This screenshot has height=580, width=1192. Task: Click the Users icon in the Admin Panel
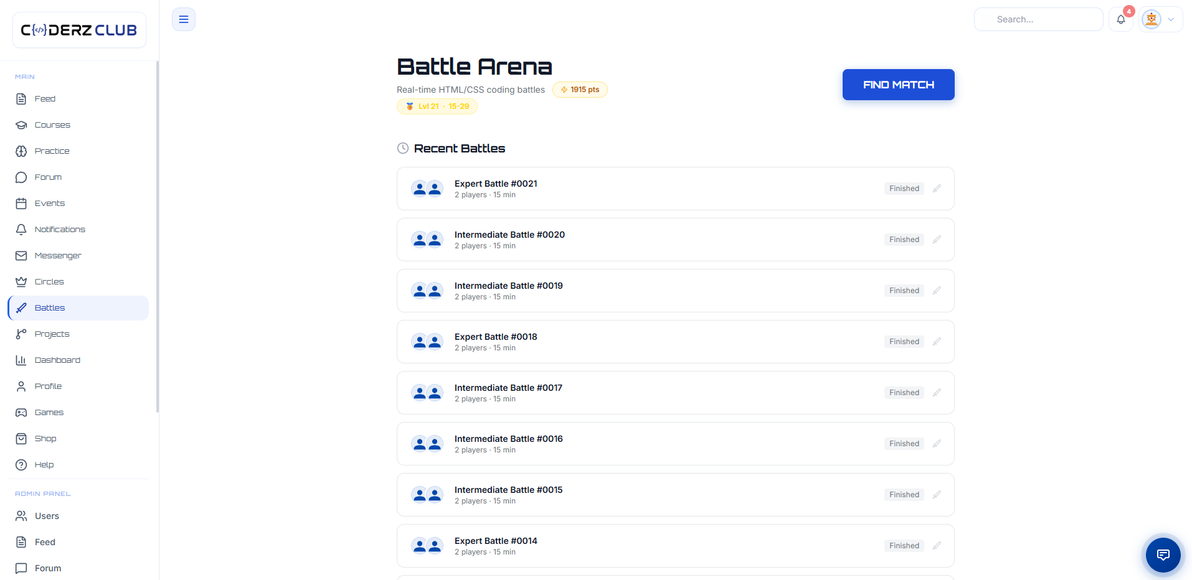[21, 516]
